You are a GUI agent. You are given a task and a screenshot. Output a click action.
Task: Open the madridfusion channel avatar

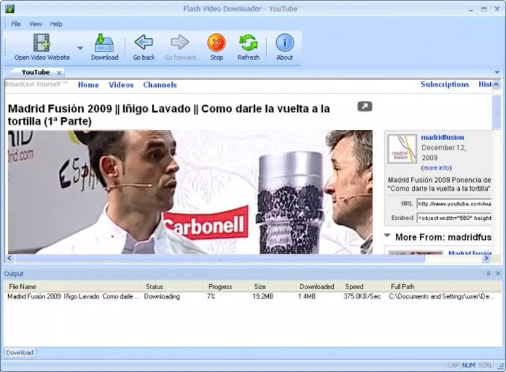click(x=402, y=148)
